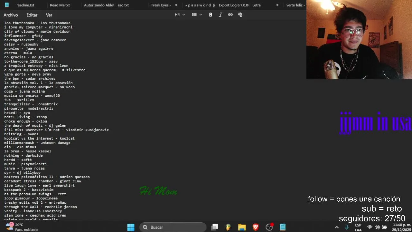Open the Windows Start menu
This screenshot has width=412, height=232.
(x=131, y=227)
